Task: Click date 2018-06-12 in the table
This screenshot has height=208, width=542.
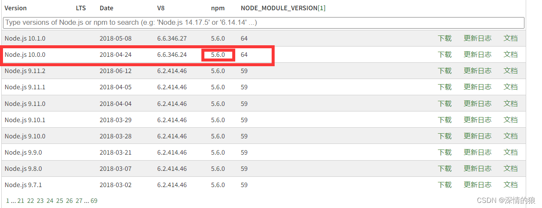Action: click(116, 71)
